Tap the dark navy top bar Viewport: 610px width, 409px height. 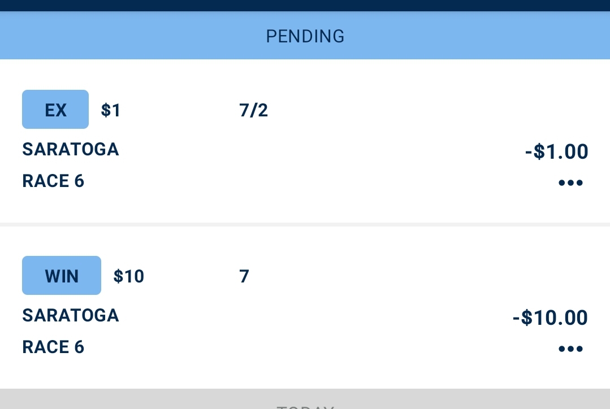[x=305, y=6]
